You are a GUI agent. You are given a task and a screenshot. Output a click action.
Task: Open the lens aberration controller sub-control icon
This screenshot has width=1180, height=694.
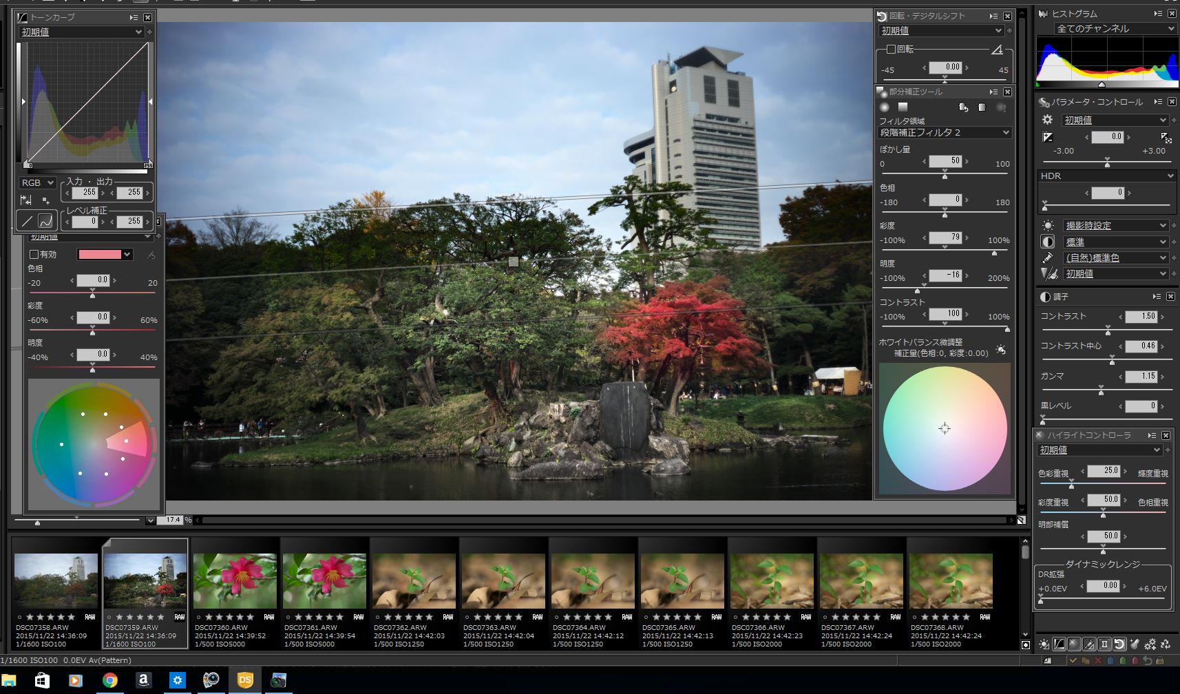click(x=1104, y=644)
